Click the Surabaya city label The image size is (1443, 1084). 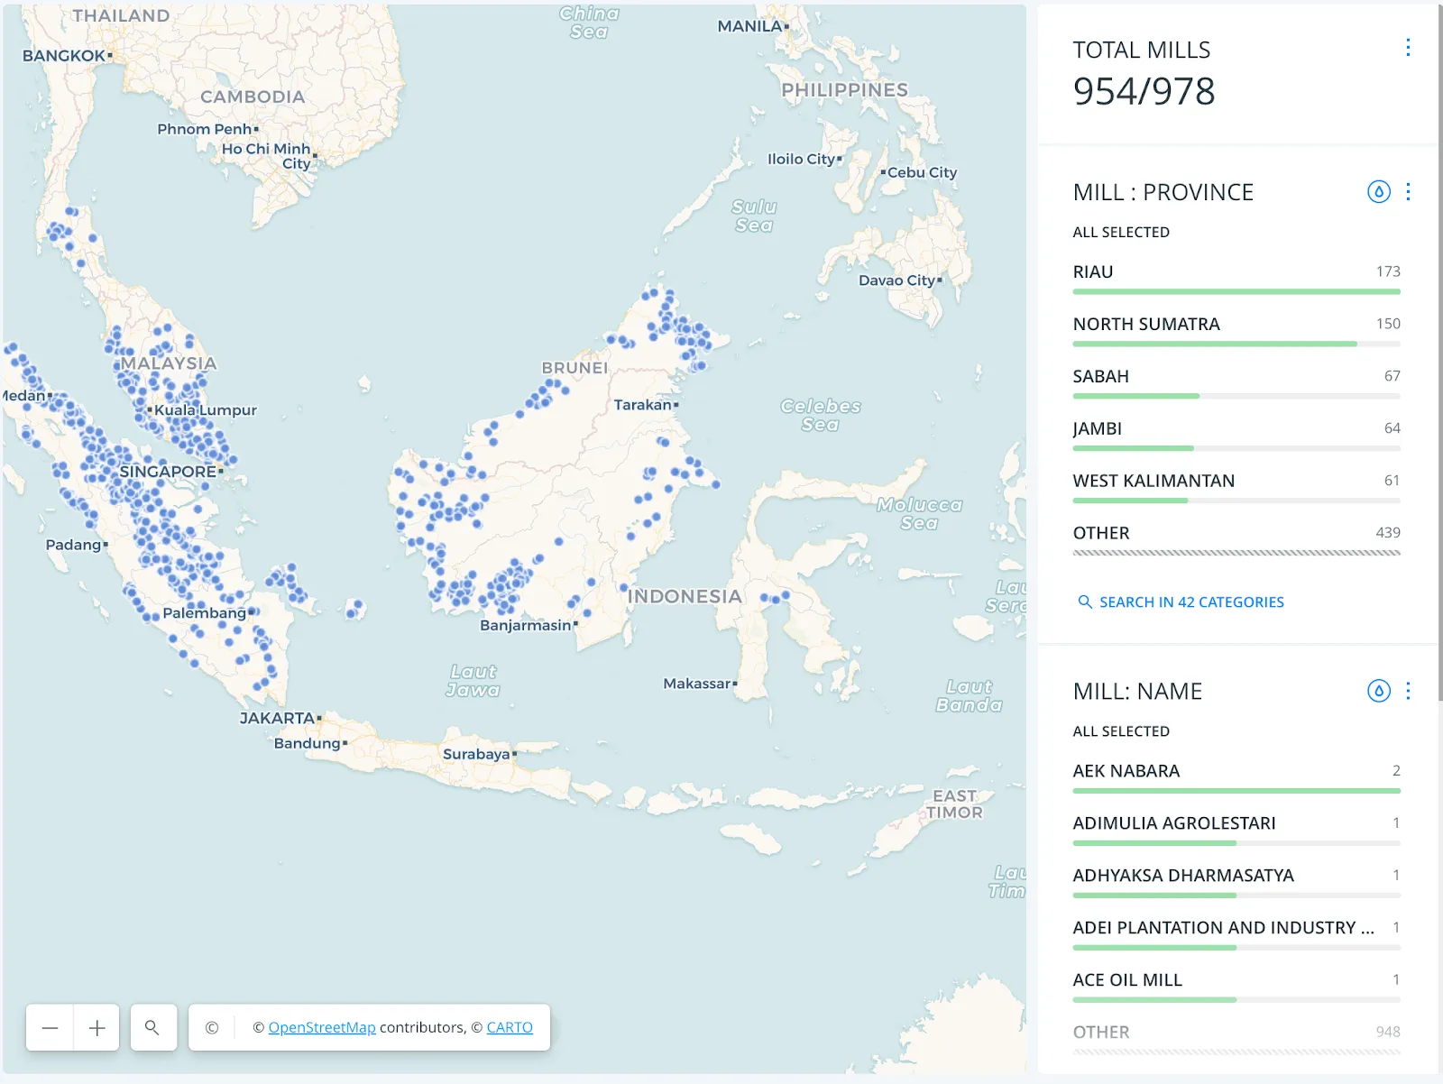[x=476, y=754]
